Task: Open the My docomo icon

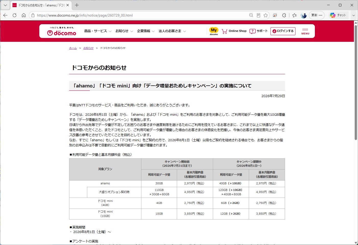Action: click(214, 31)
